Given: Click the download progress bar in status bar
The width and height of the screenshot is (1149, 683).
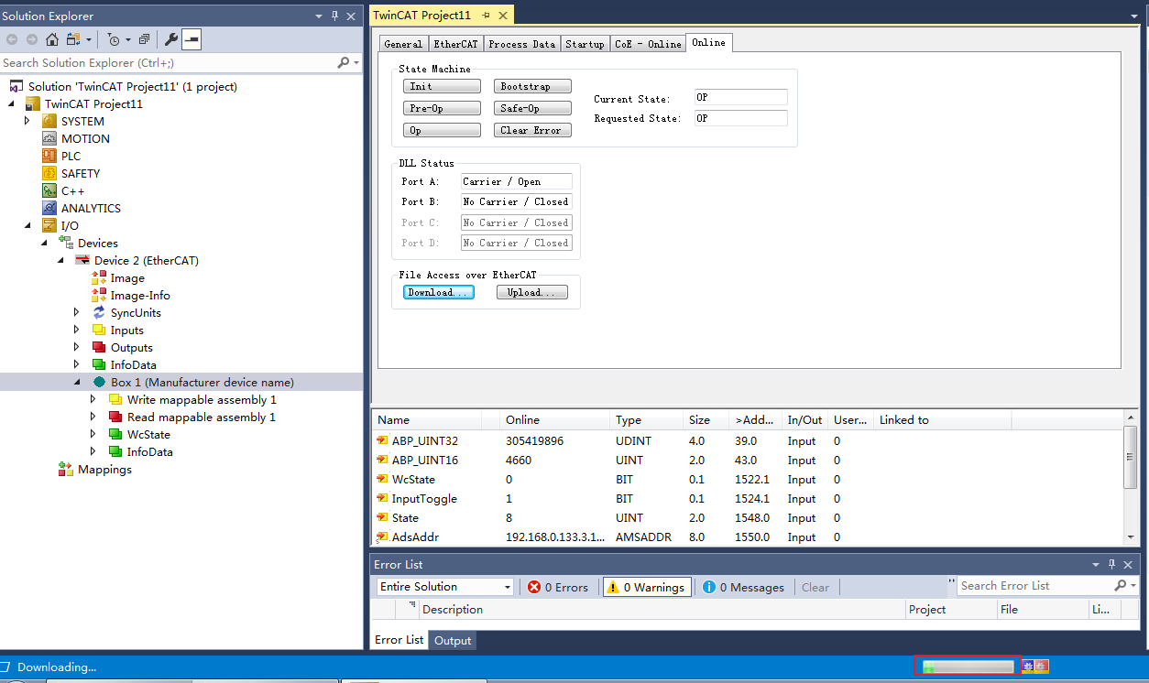Looking at the screenshot, I should pos(968,667).
